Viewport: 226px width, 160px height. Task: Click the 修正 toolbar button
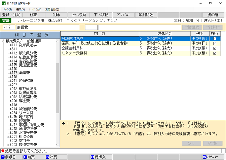tap(34, 15)
